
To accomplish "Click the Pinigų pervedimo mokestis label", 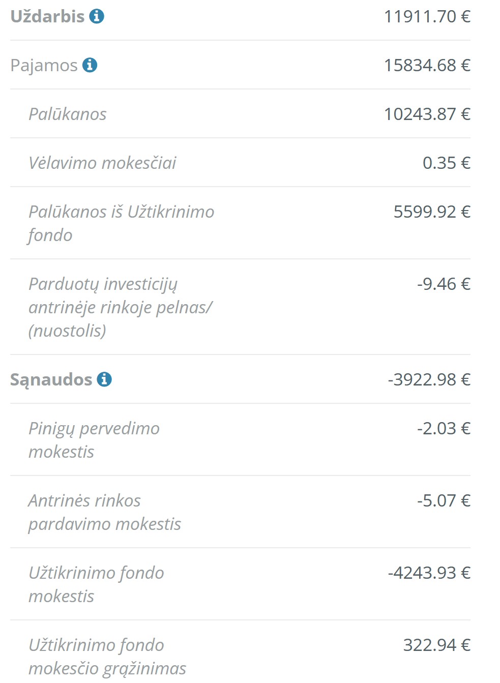I will coord(94,440).
